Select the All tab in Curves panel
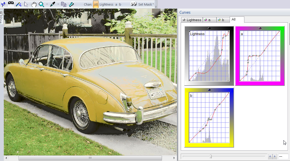 click(x=237, y=20)
